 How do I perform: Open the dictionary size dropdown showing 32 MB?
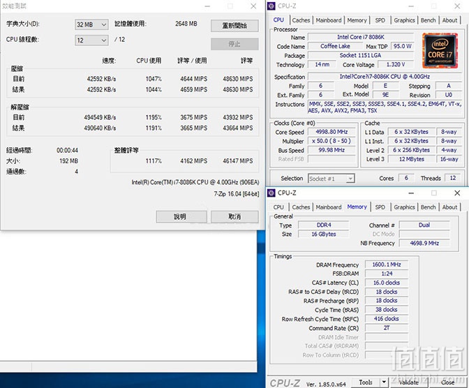click(x=91, y=24)
